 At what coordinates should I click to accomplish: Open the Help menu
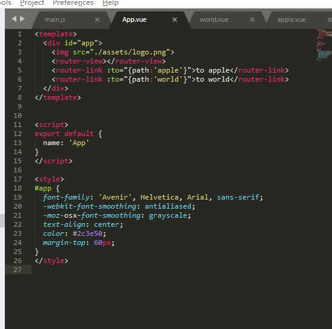(110, 3)
